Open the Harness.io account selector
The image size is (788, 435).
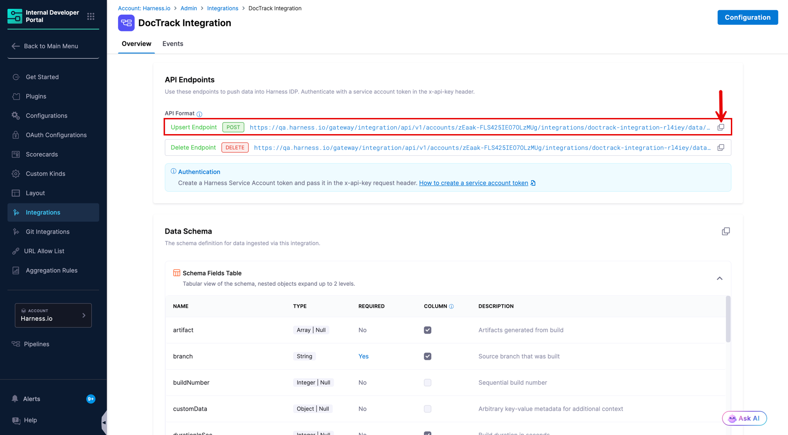pos(53,315)
